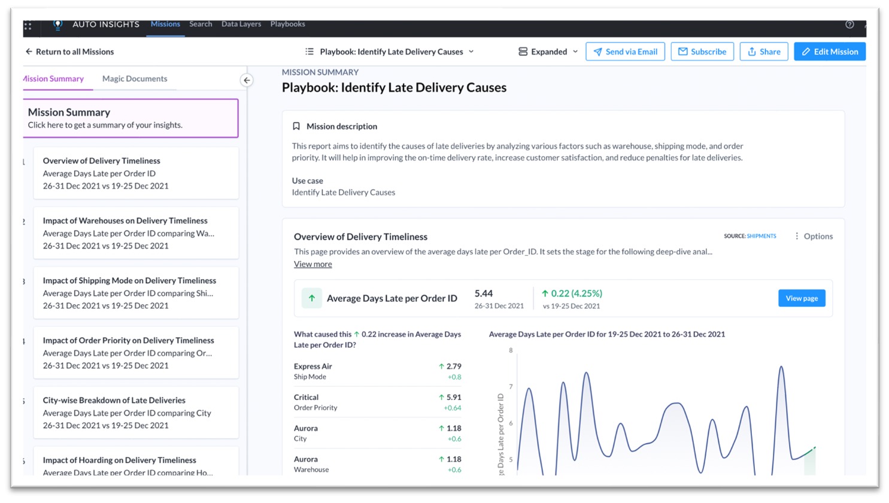Image resolution: width=889 pixels, height=503 pixels.
Task: Select the Mission Summary sidebar tab
Action: click(x=53, y=78)
